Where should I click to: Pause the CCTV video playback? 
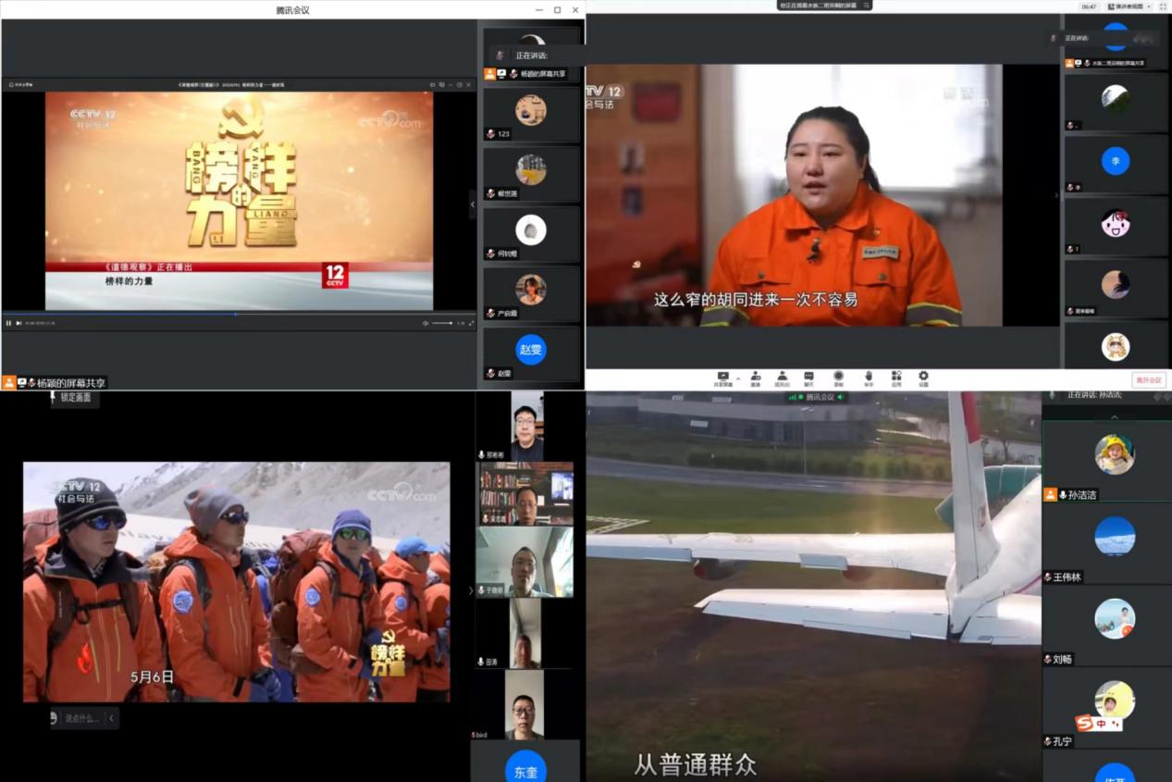coord(9,323)
